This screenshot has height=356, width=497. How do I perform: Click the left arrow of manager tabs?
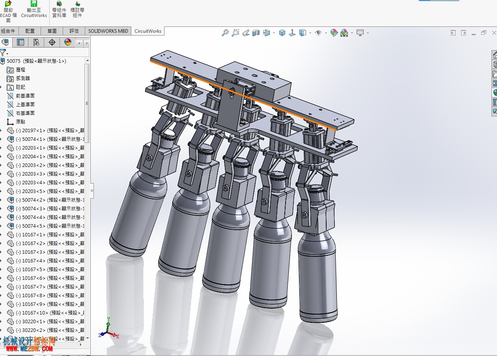(79, 43)
